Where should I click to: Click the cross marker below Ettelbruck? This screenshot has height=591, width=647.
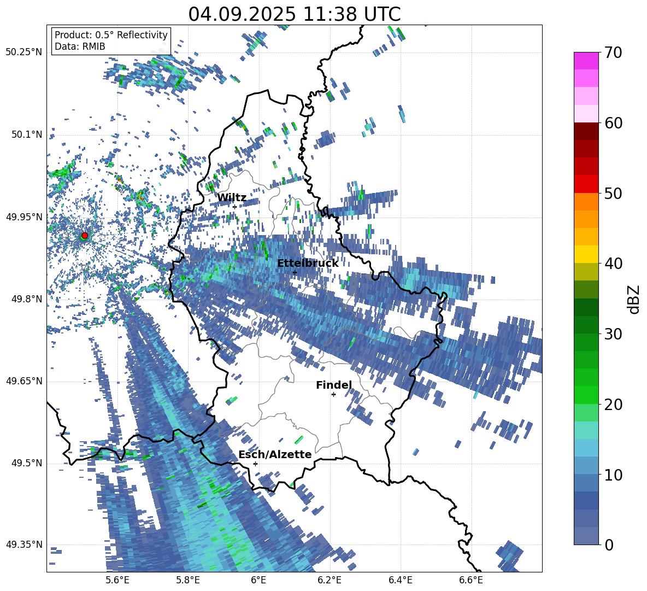click(295, 272)
